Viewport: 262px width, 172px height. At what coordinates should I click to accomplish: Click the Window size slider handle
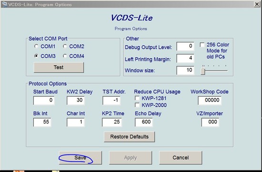tap(203, 71)
